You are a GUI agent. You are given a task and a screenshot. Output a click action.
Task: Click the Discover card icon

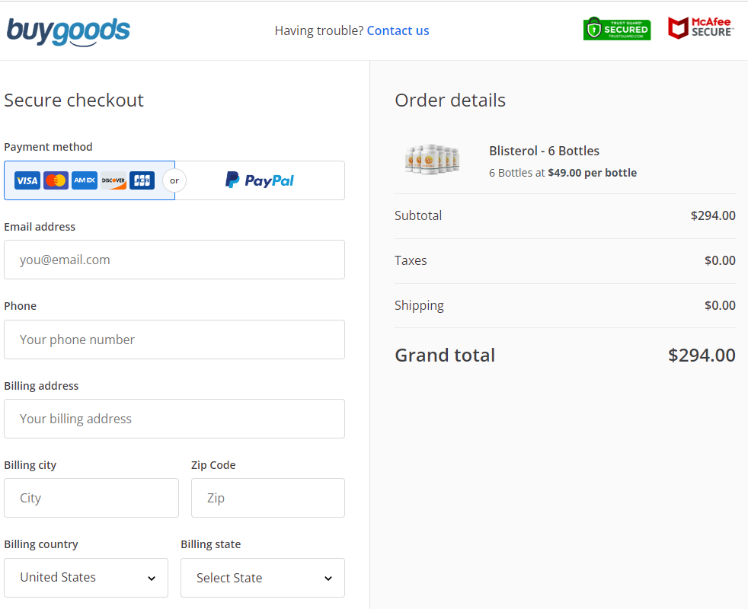[113, 180]
